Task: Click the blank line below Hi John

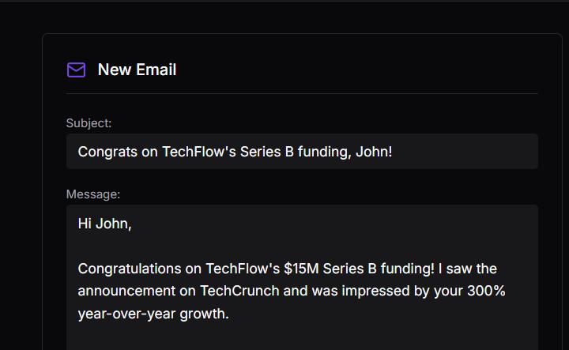Action: 302,247
